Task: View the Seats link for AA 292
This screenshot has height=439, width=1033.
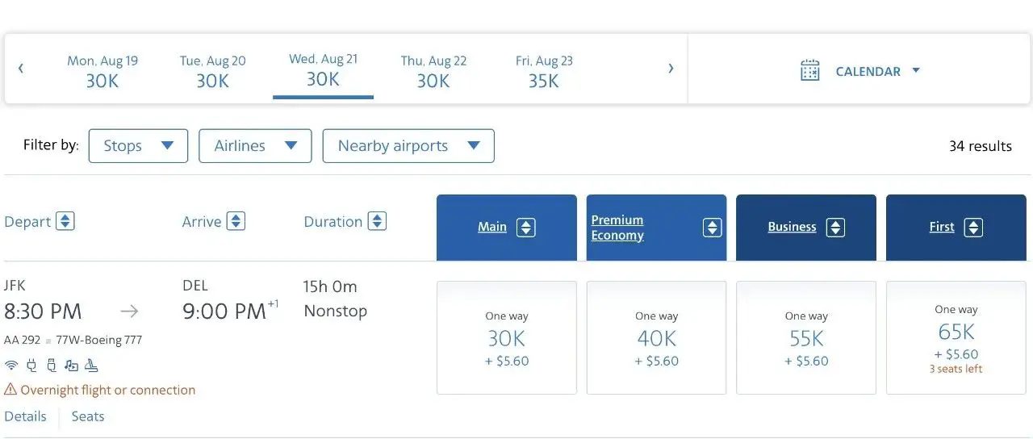Action: pos(88,416)
